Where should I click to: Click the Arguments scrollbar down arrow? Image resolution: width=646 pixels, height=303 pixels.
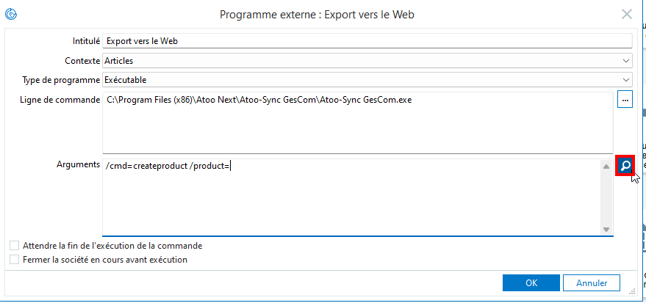(606, 230)
